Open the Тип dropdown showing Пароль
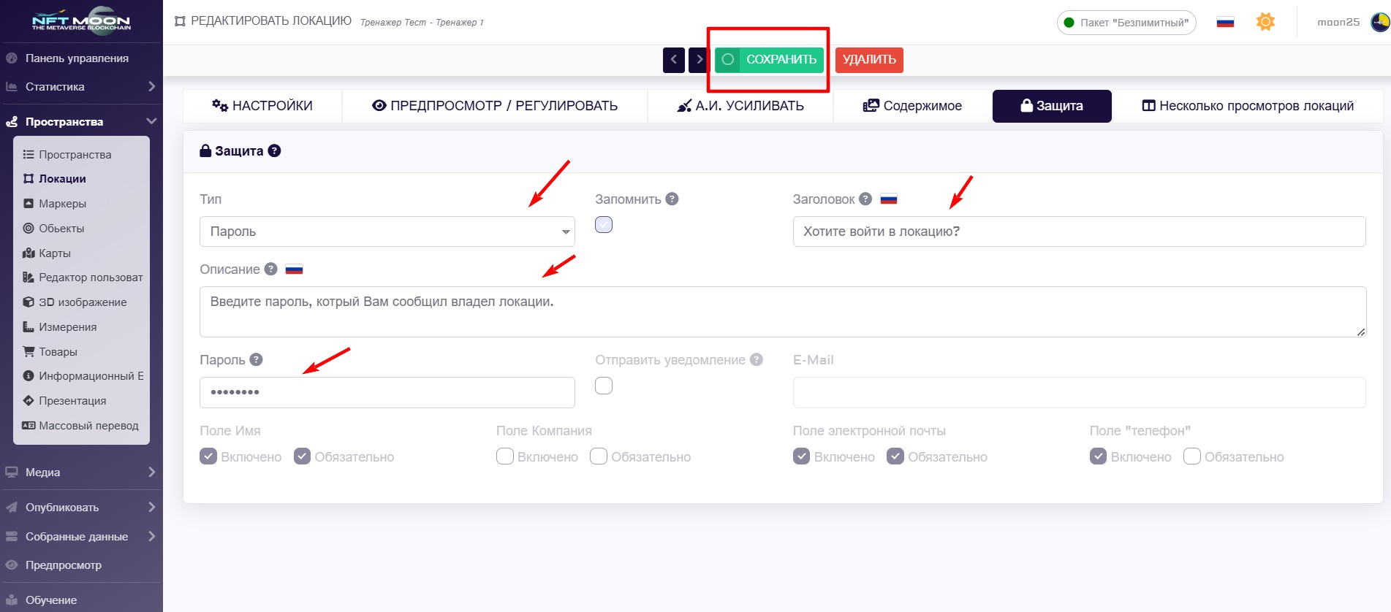 (x=387, y=232)
